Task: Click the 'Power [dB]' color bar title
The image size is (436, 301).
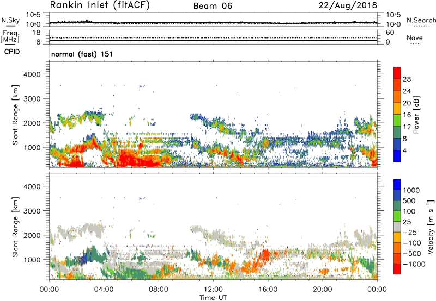Action: coord(416,115)
